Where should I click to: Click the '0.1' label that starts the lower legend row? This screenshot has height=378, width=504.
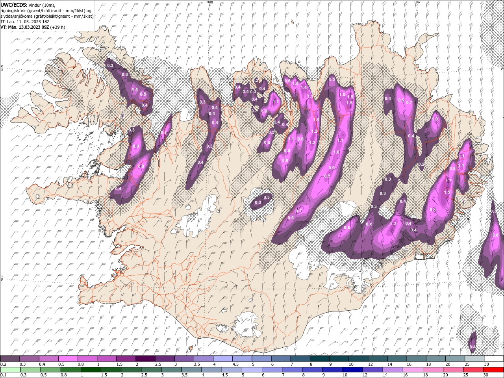pos(3,375)
